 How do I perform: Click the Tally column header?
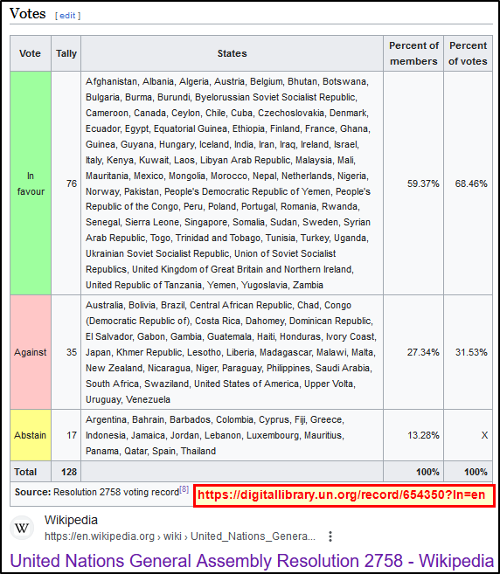point(66,53)
